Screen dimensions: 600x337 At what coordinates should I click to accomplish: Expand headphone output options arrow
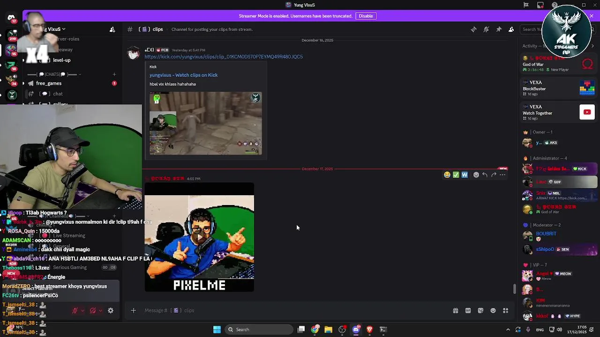click(x=100, y=310)
